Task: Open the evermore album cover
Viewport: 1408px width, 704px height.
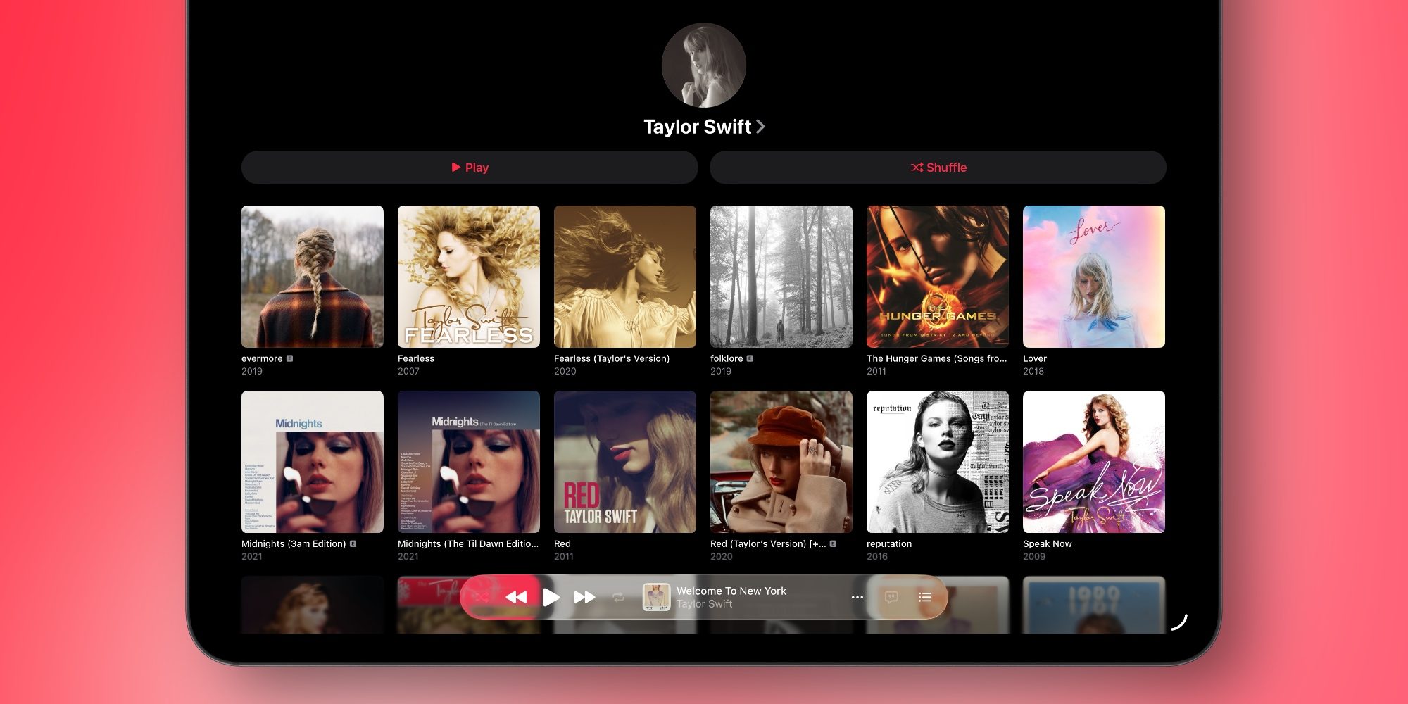Action: pyautogui.click(x=313, y=277)
